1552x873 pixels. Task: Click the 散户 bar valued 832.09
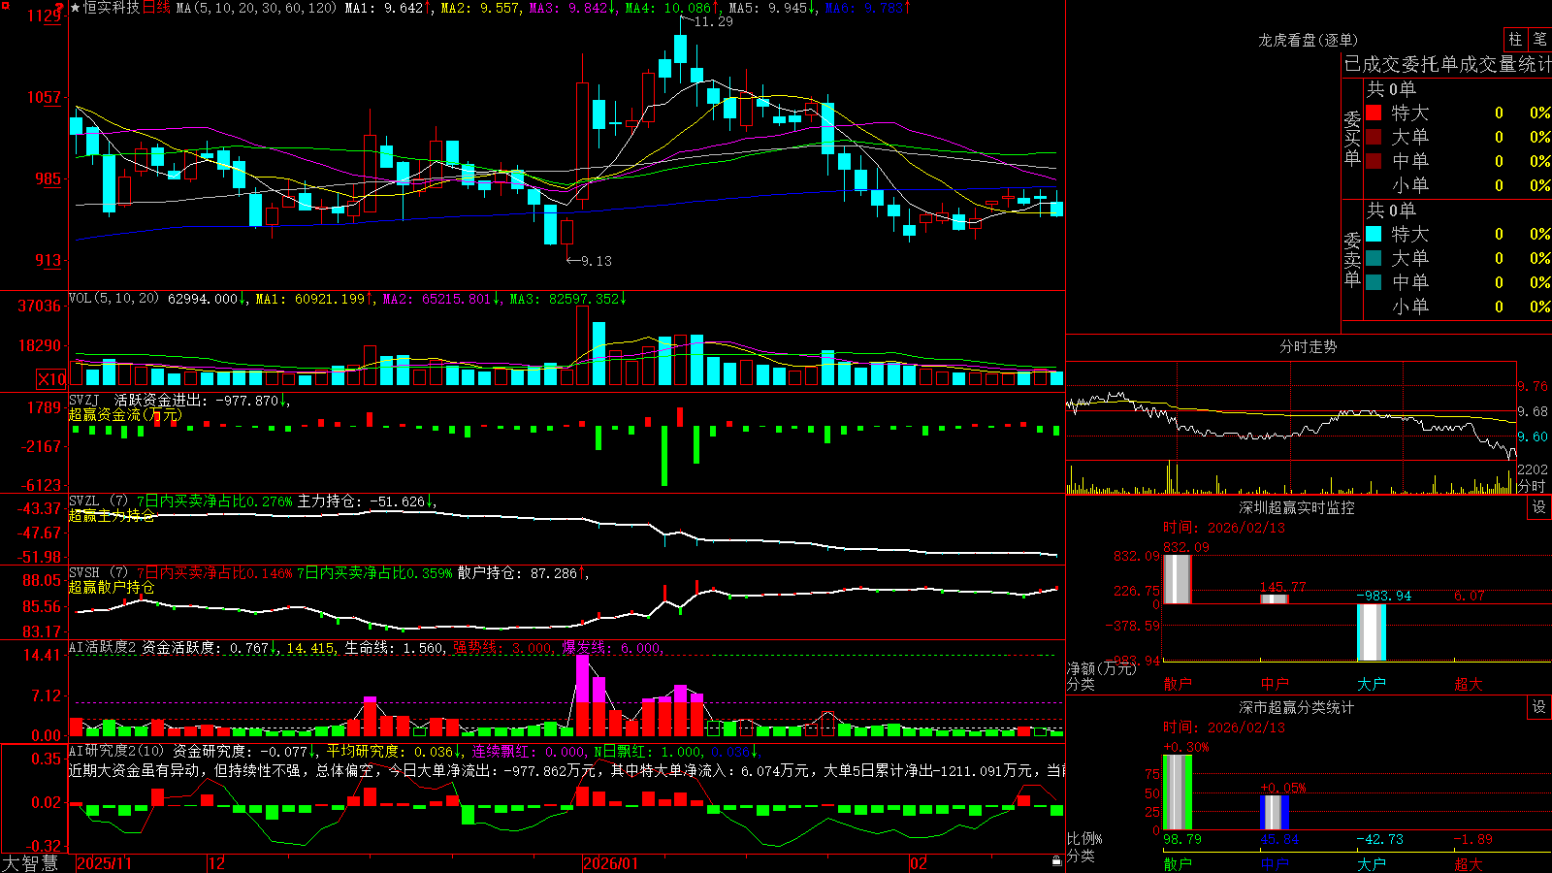tap(1177, 579)
